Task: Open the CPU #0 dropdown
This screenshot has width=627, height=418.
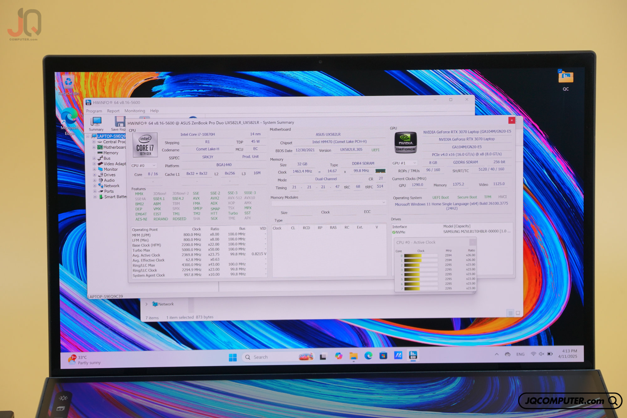Action: coord(144,165)
